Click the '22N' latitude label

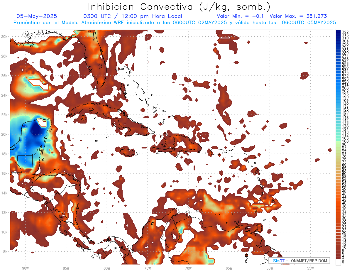click(x=5, y=115)
